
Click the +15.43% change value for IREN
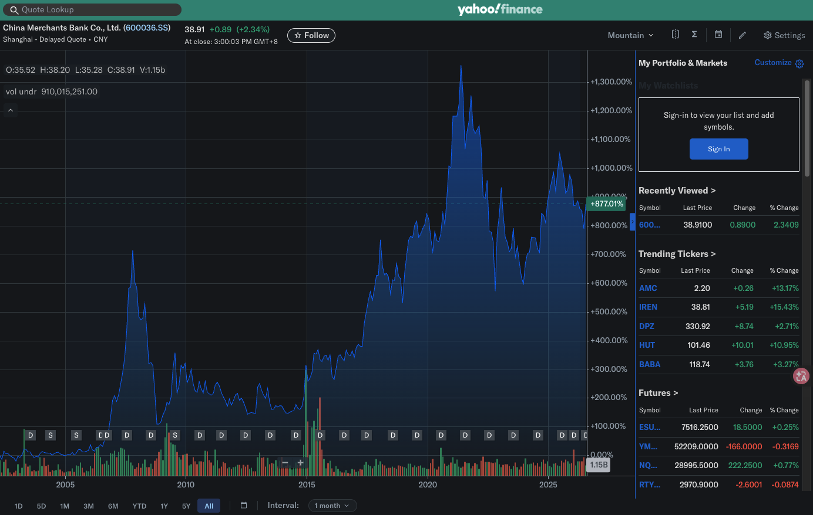click(x=784, y=307)
